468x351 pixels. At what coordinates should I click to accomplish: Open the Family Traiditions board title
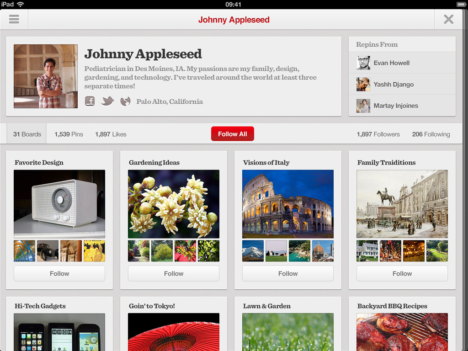pyautogui.click(x=387, y=163)
